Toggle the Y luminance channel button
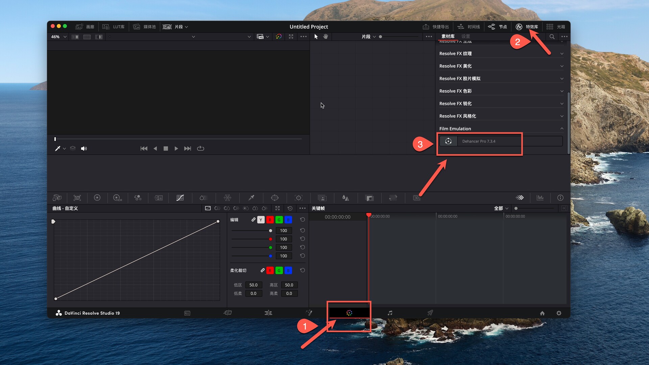649x365 pixels. 261,220
